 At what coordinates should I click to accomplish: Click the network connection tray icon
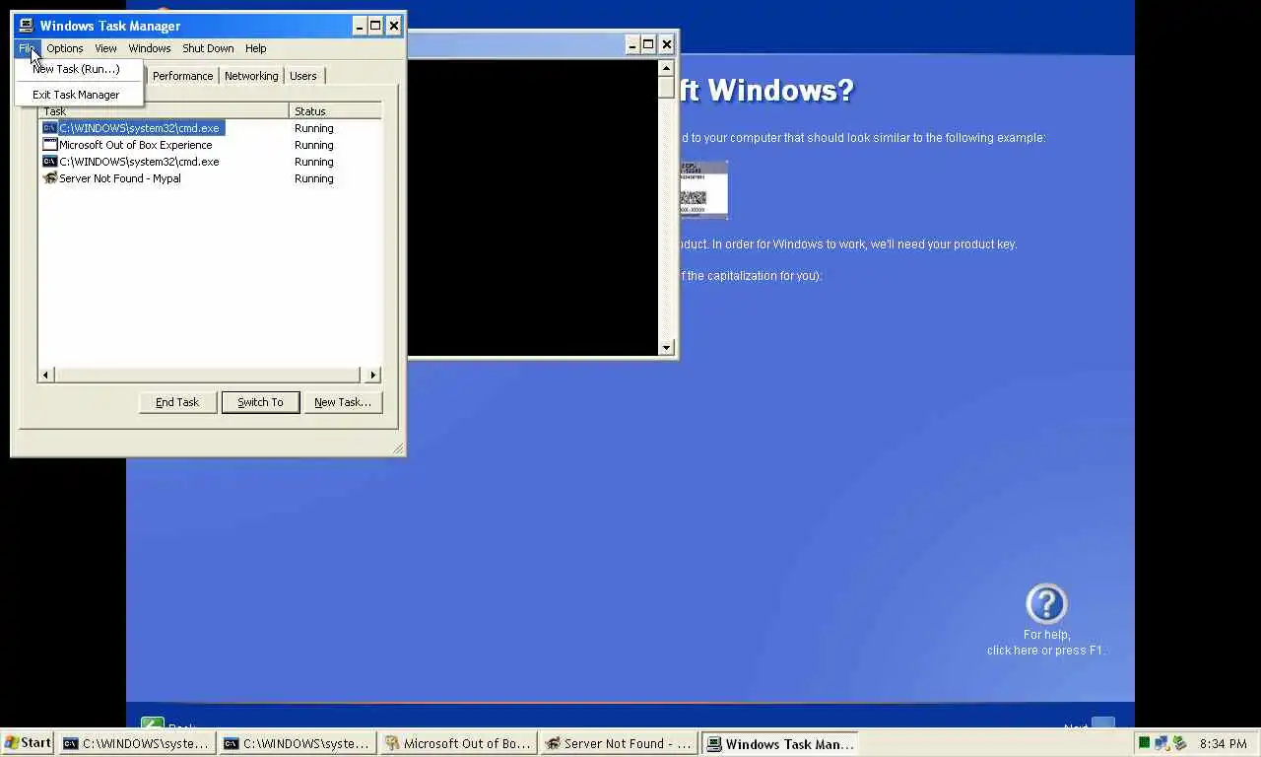[1161, 743]
